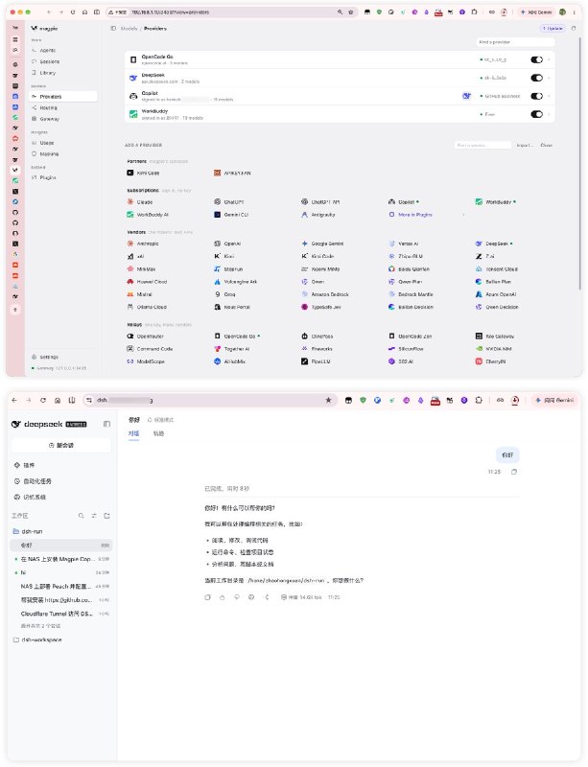
Task: Search the deepseek workspace with the magnifier icon
Action: (82, 516)
